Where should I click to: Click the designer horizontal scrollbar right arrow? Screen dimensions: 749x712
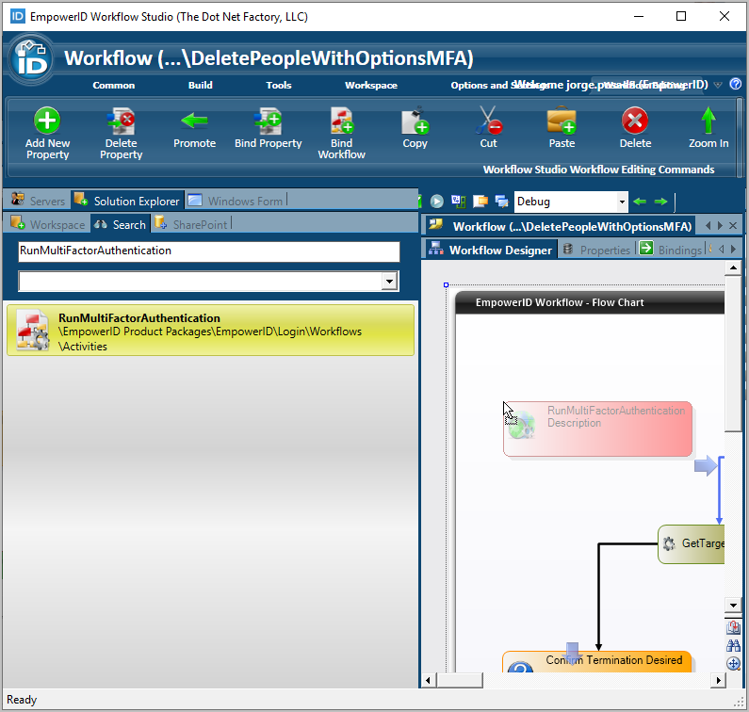(x=717, y=680)
